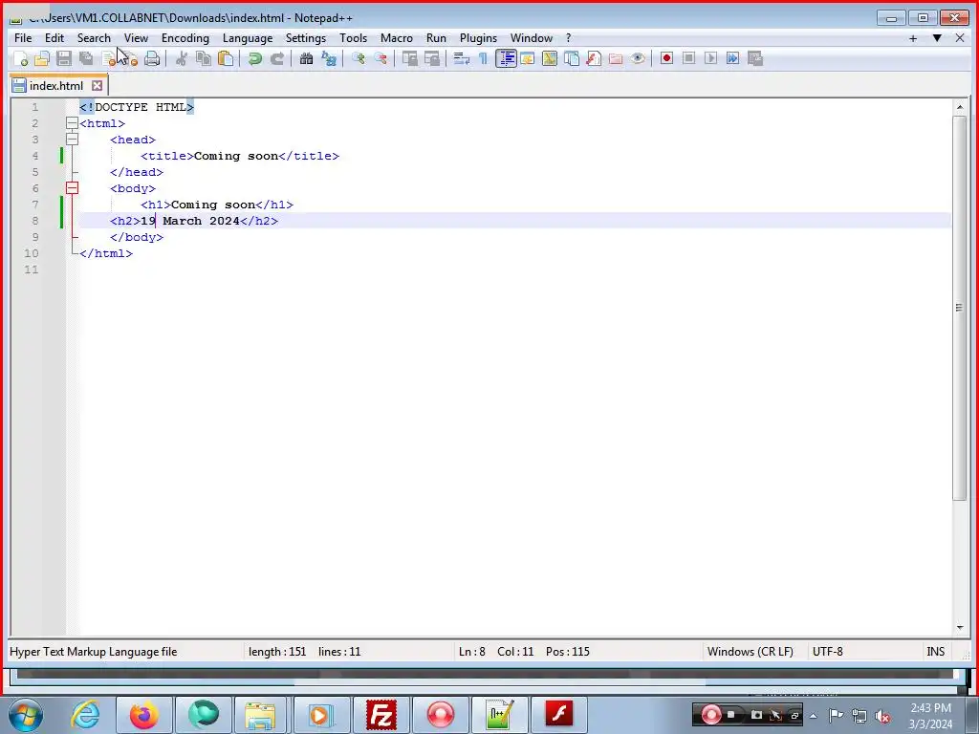Open the Plugins menu
The width and height of the screenshot is (979, 734).
[x=478, y=38]
